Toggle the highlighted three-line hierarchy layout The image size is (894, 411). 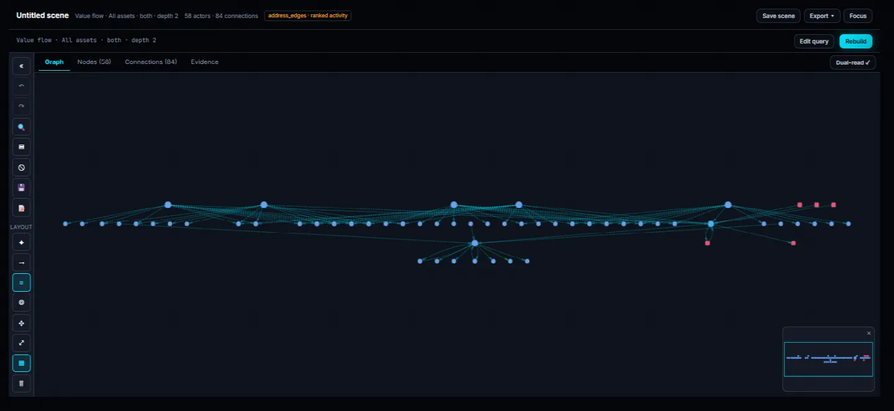click(21, 282)
